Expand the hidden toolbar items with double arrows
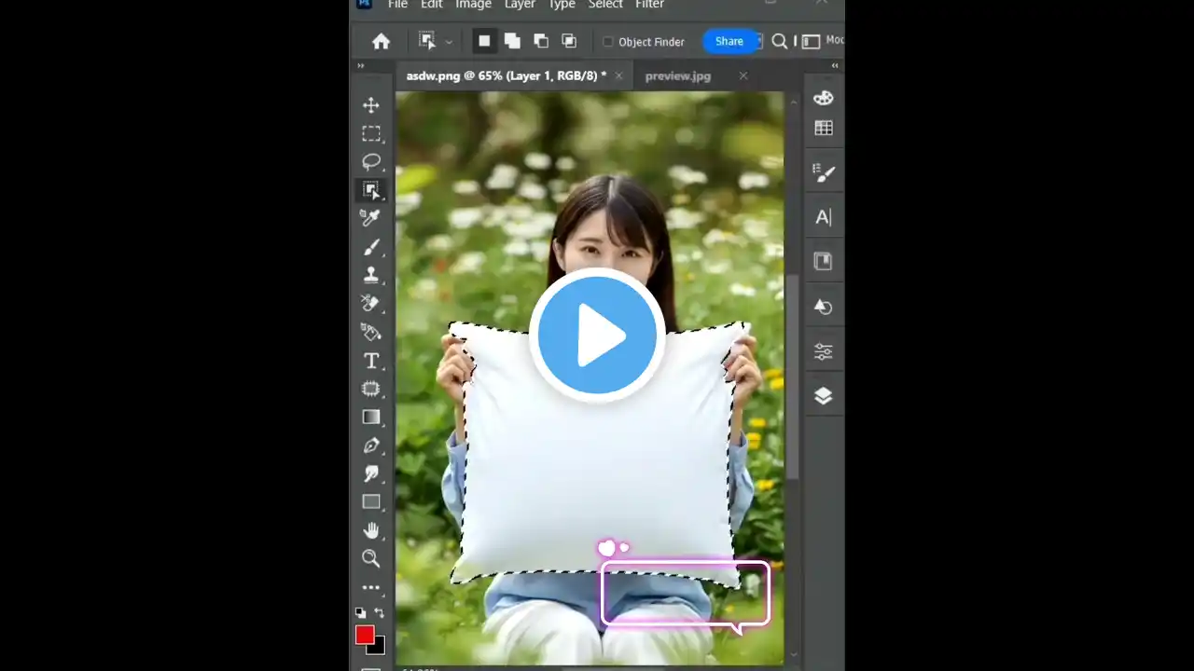The height and width of the screenshot is (671, 1194). point(360,66)
